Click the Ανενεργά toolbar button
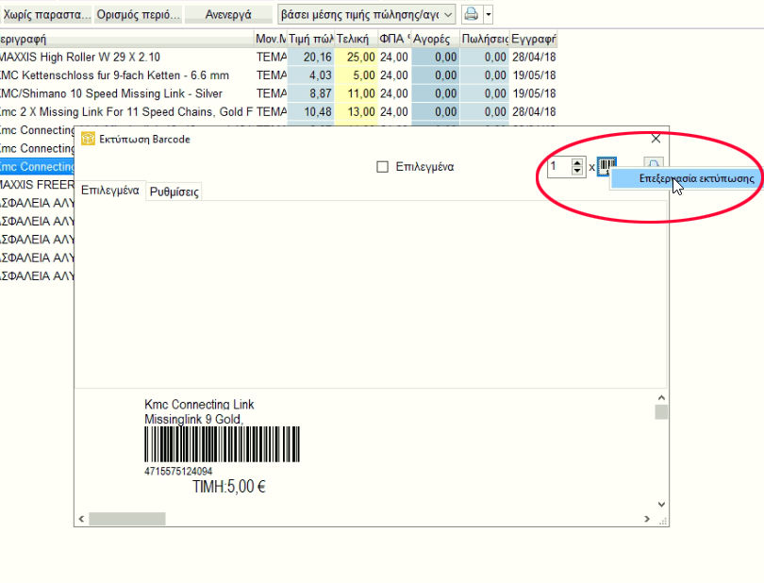Screen dimensions: 764x583 click(228, 15)
